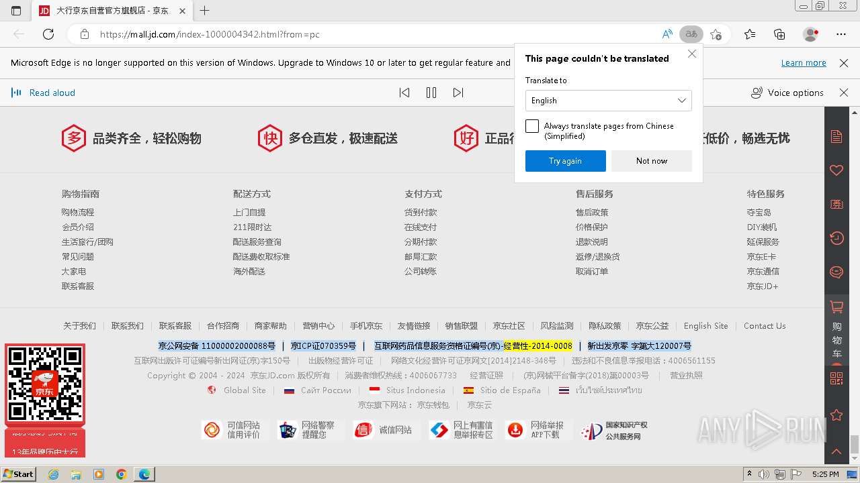Open the 京东钱包 link
Viewport: 860px width, 483px height.
(x=433, y=405)
